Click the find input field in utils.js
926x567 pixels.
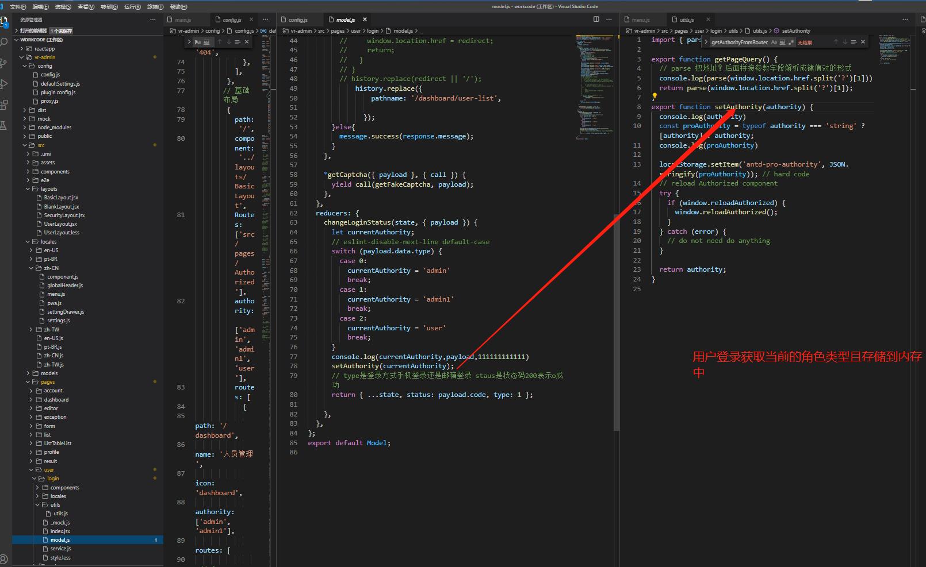pyautogui.click(x=740, y=42)
